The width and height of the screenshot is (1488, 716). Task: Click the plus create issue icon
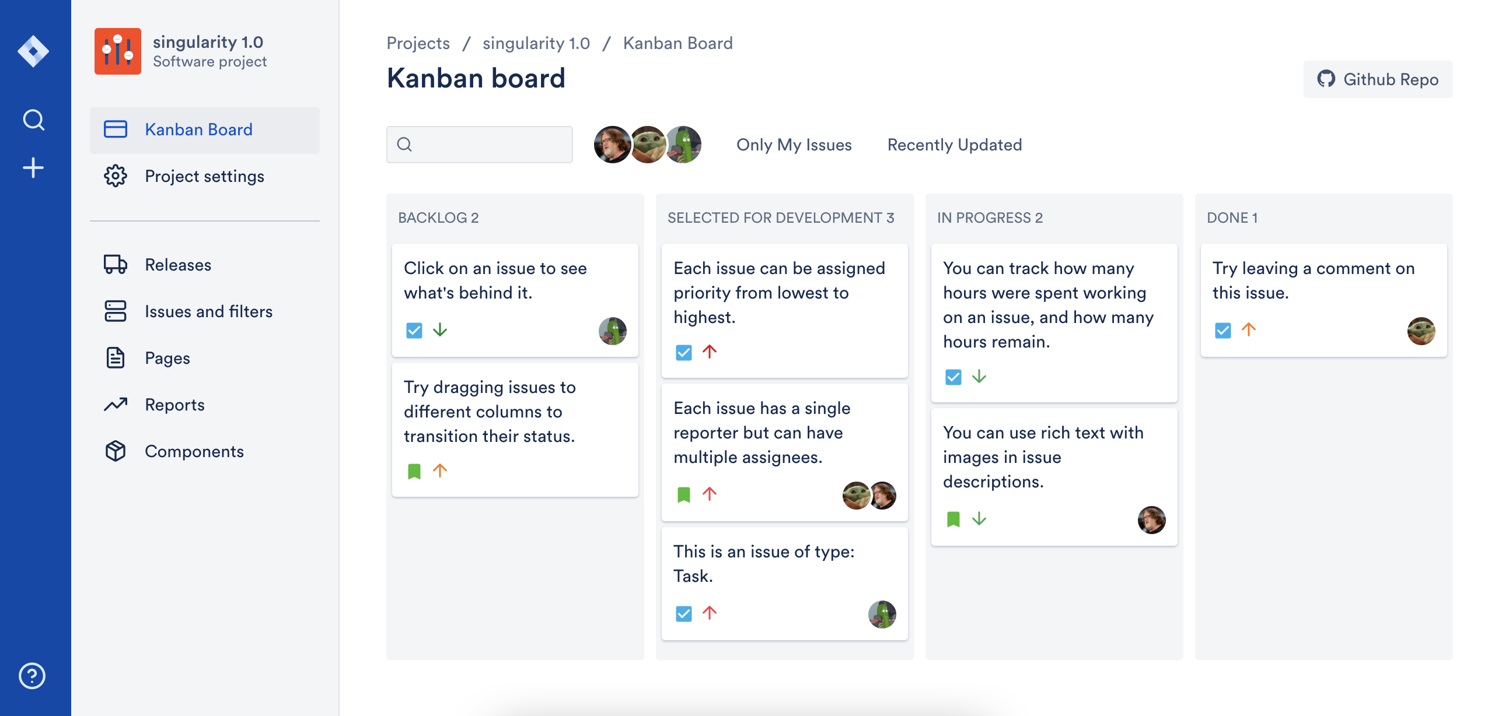click(33, 168)
